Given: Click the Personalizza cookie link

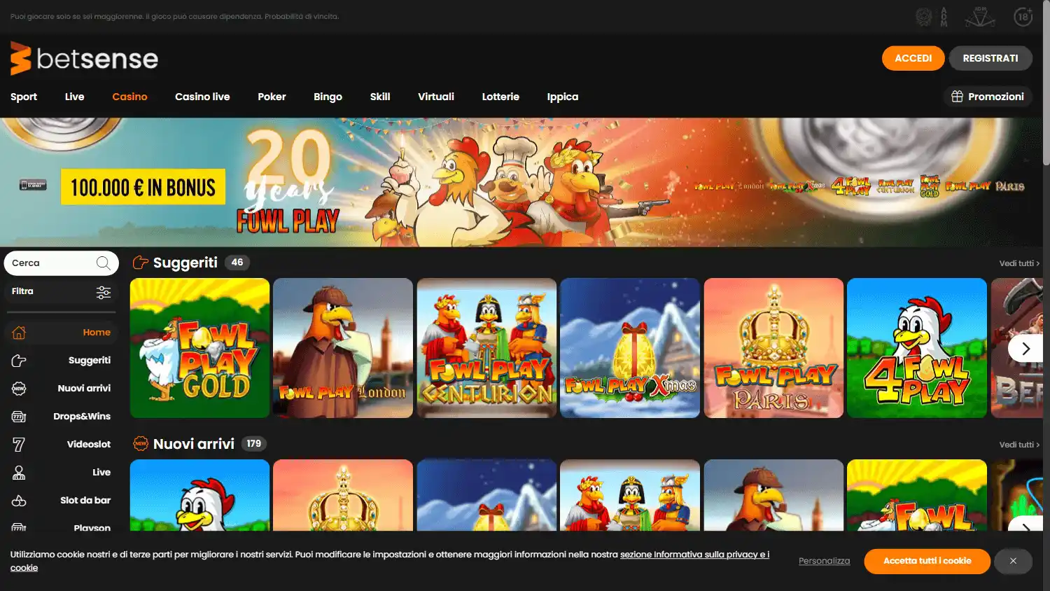Looking at the screenshot, I should pos(824,561).
